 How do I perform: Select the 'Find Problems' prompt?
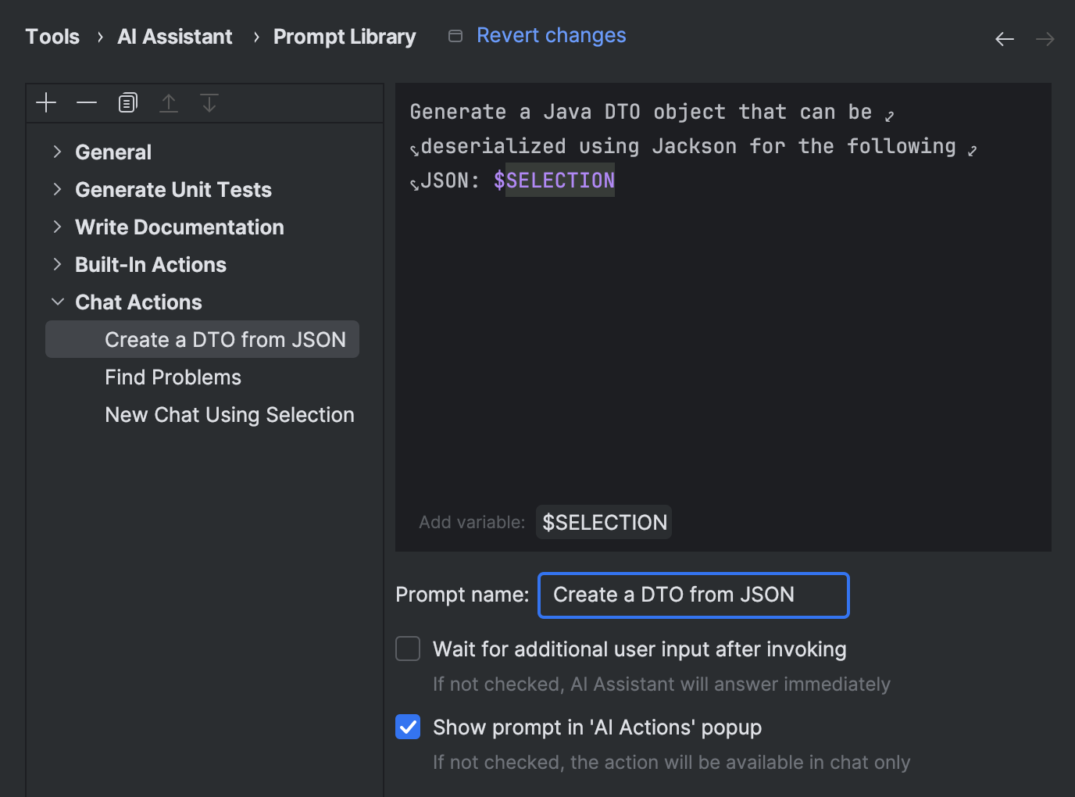pos(173,377)
